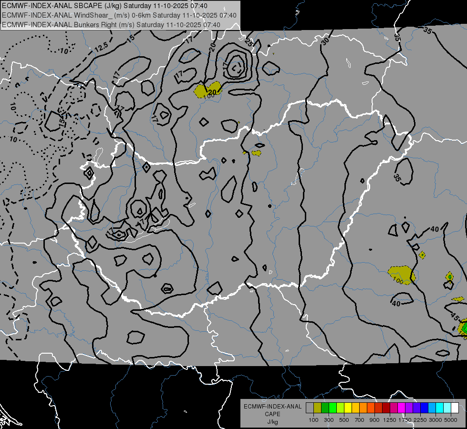Click the 12.5 contour label
Viewport: 467px width, 429px height.
coord(101,47)
